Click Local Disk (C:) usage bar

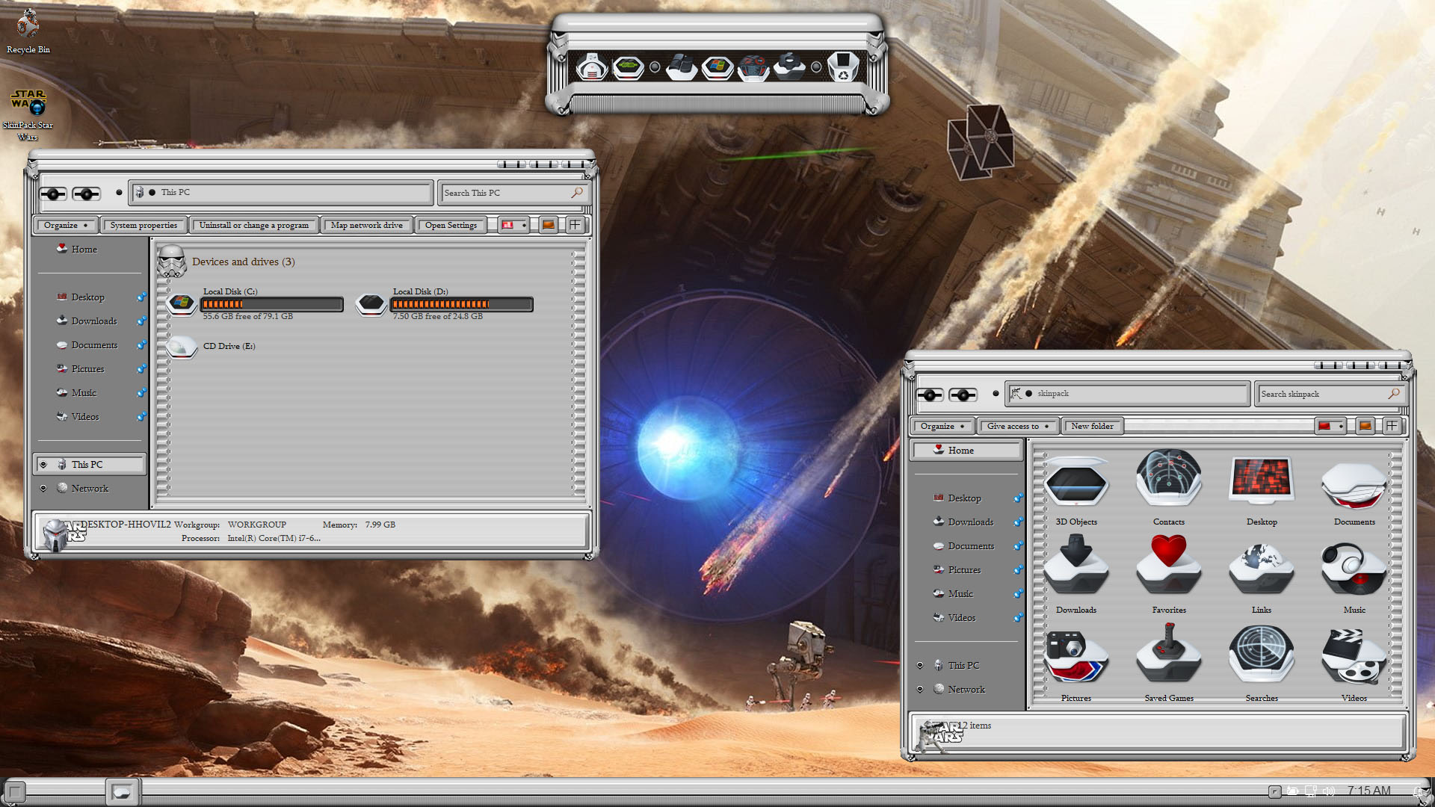pyautogui.click(x=271, y=304)
